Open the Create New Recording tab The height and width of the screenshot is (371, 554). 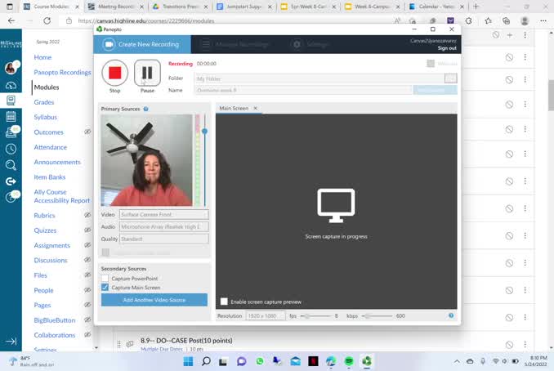(142, 44)
